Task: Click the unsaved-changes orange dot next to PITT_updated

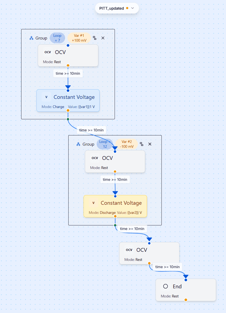Action: click(127, 8)
